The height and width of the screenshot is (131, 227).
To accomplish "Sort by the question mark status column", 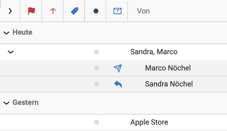I will (117, 11).
